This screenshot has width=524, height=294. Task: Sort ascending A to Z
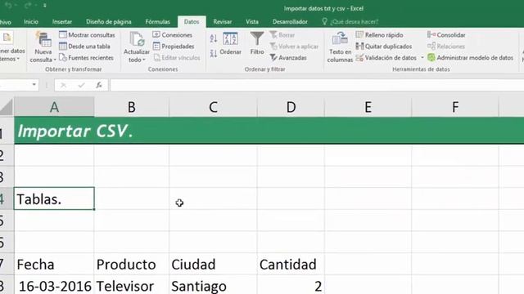[214, 38]
